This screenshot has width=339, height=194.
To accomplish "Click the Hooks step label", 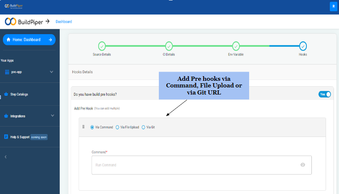I will [x=303, y=55].
